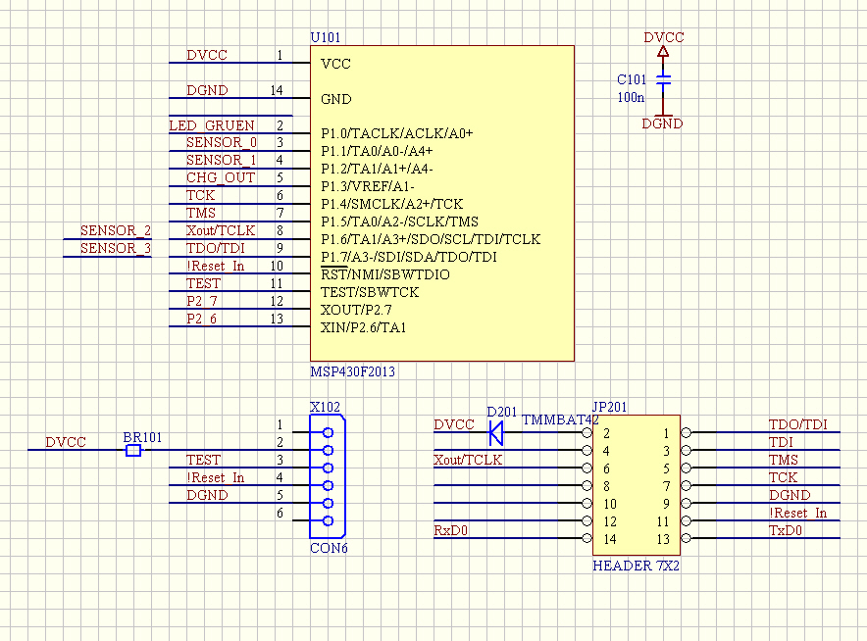Select JP201 pin 13 circle

pyautogui.click(x=687, y=538)
